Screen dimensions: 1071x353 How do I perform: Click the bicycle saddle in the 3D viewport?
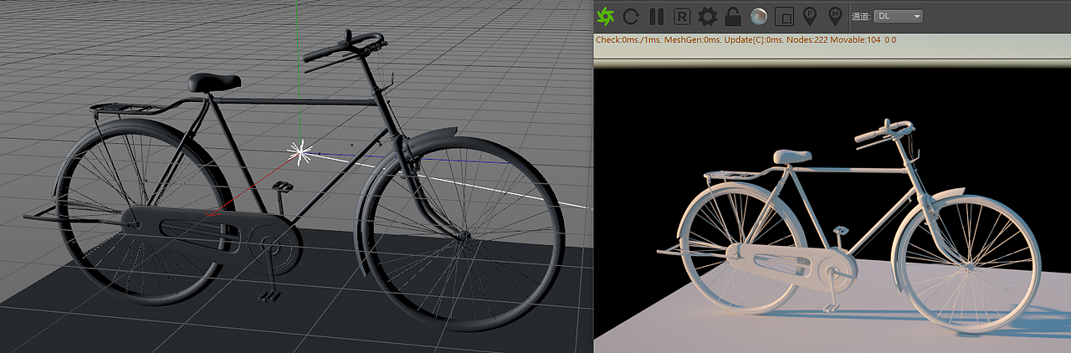click(214, 81)
